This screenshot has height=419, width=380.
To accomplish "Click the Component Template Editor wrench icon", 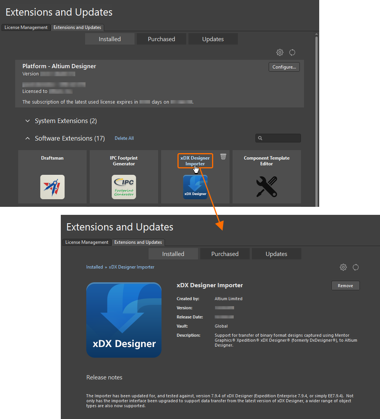I will tap(267, 187).
